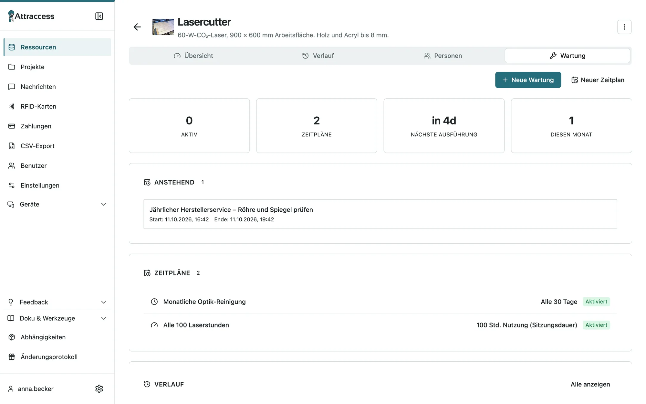Click the Zahlungen card icon
This screenshot has height=404, width=646.
[12, 126]
